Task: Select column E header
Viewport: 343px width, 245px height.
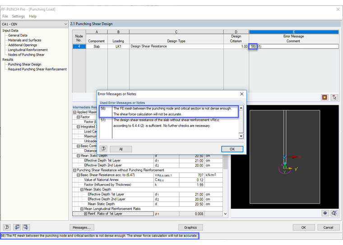Action: click(x=294, y=32)
